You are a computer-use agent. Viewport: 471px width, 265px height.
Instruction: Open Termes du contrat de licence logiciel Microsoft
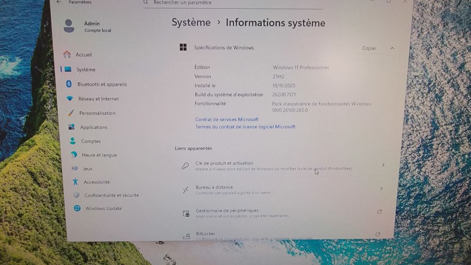pyautogui.click(x=245, y=127)
